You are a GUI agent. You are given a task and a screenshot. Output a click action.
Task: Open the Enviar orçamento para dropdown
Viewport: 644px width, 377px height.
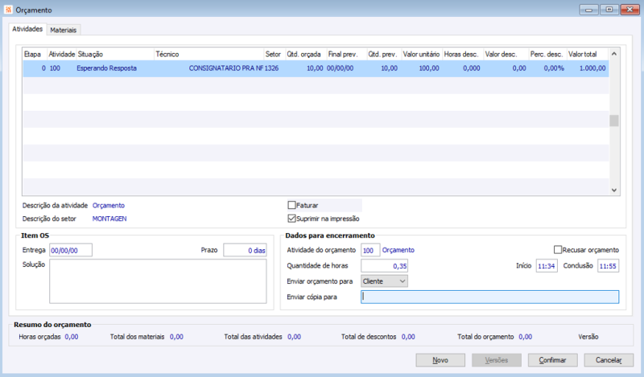pyautogui.click(x=385, y=281)
